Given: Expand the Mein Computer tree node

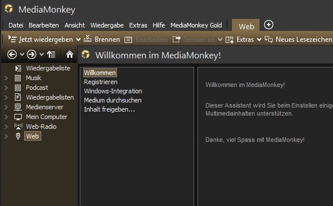Looking at the screenshot, I should tap(6, 117).
